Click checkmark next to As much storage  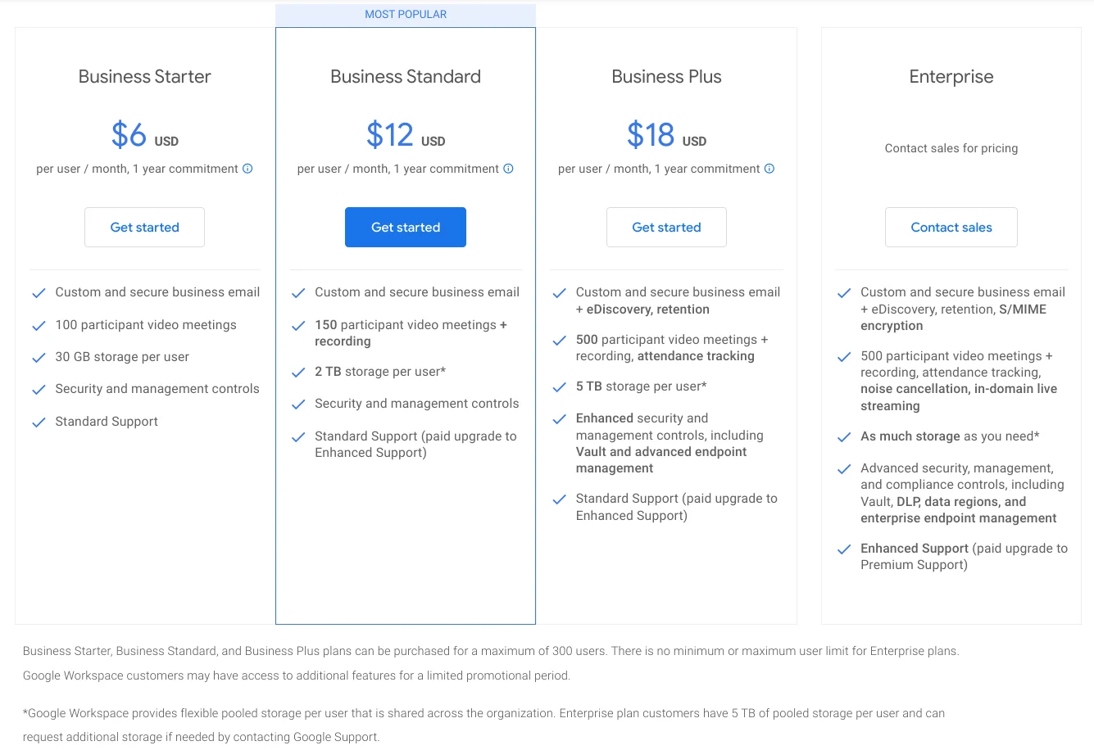(x=844, y=437)
